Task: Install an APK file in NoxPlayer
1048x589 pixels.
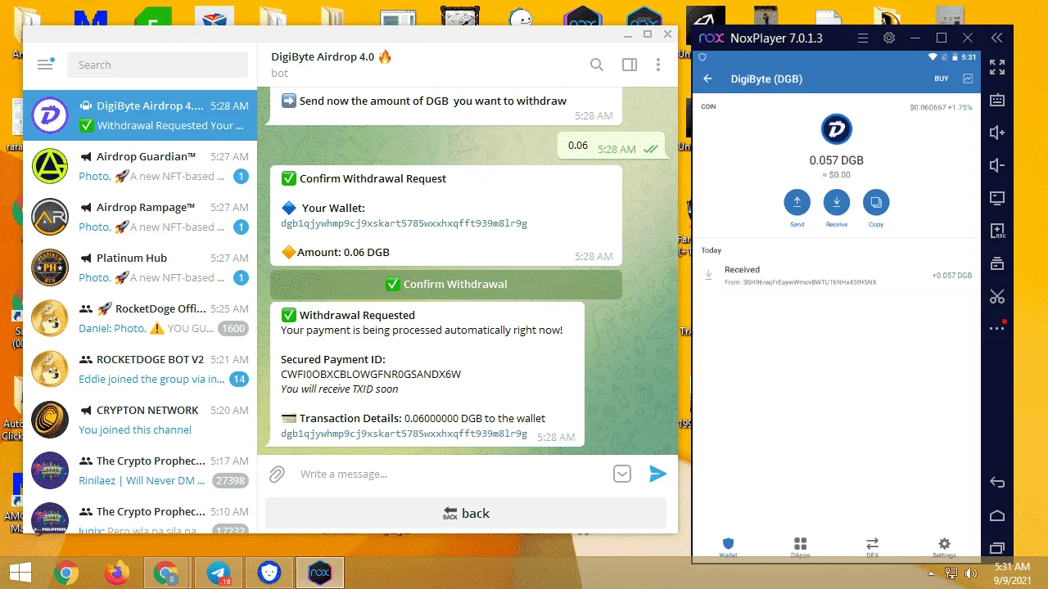Action: point(997,231)
